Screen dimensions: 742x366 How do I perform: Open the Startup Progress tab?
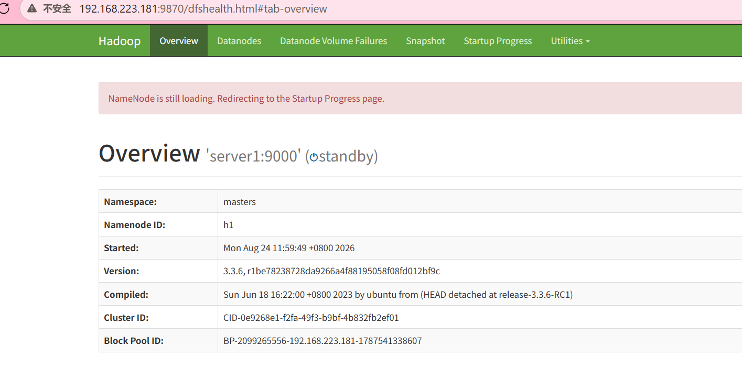pos(498,41)
